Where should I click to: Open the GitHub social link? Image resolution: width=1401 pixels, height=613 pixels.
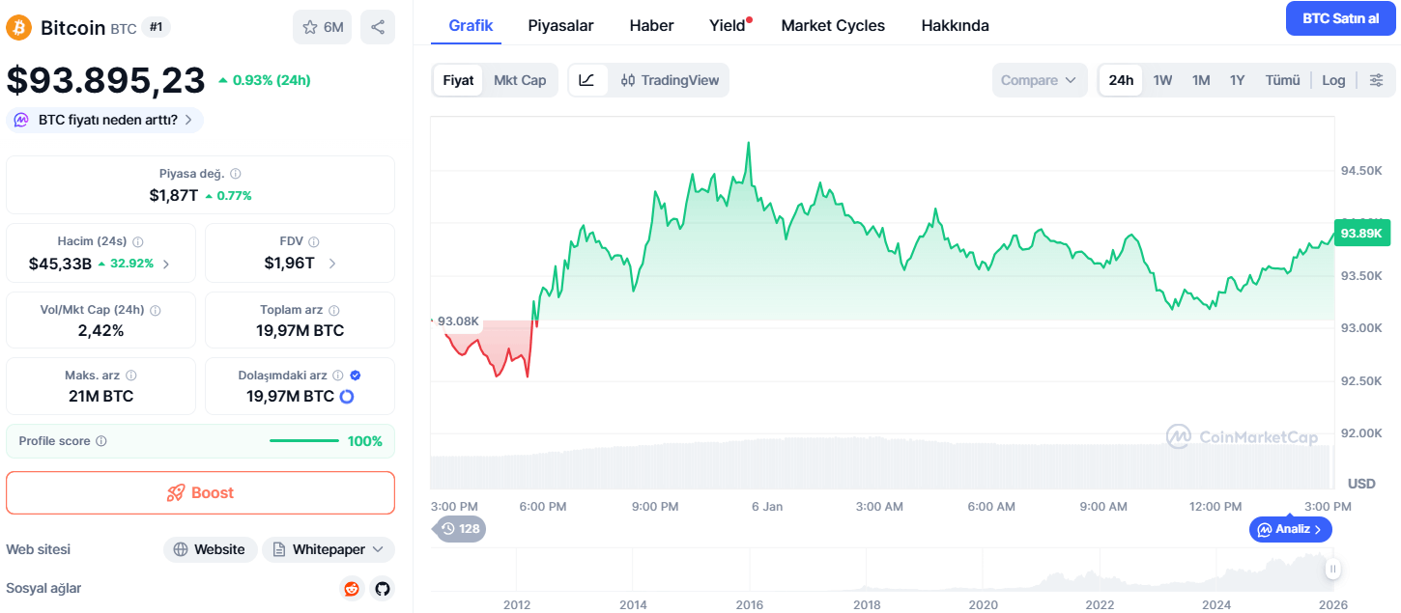point(383,588)
